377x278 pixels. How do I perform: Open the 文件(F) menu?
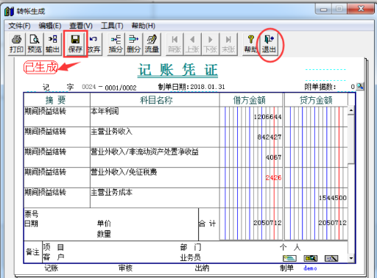point(19,26)
